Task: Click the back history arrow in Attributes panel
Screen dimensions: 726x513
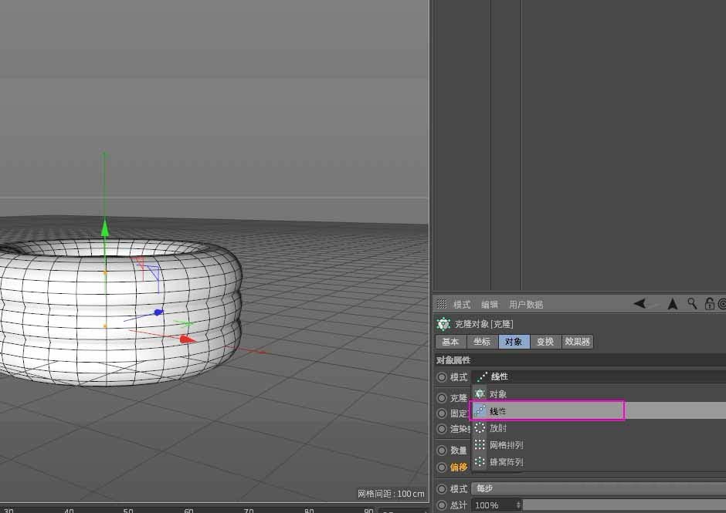Action: (x=639, y=304)
